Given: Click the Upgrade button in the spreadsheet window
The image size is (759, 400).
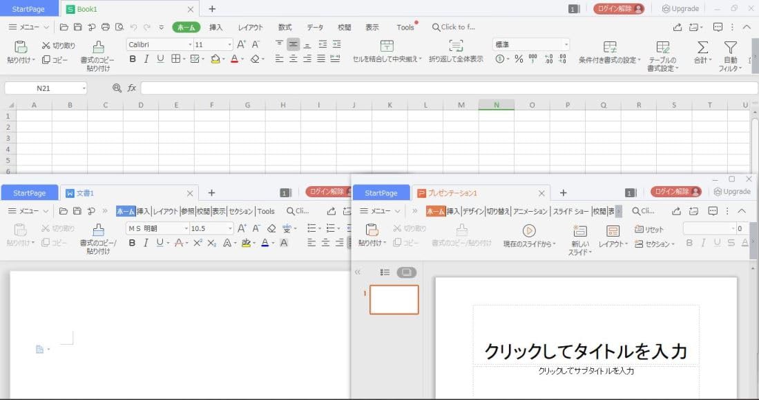Looking at the screenshot, I should click(x=680, y=9).
